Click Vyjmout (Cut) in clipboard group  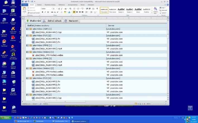tap(31, 8)
